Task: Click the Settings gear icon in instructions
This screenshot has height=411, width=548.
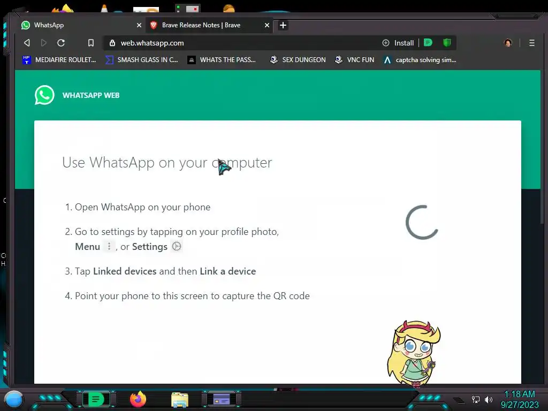Action: click(177, 246)
